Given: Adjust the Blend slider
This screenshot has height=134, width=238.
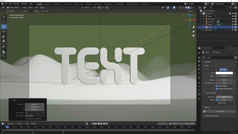Looking at the screenshot, I should pyautogui.click(x=224, y=100).
